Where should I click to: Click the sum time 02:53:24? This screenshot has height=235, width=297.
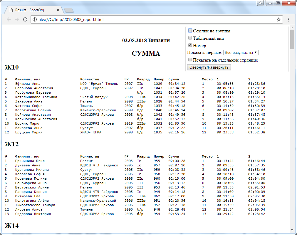177,214
